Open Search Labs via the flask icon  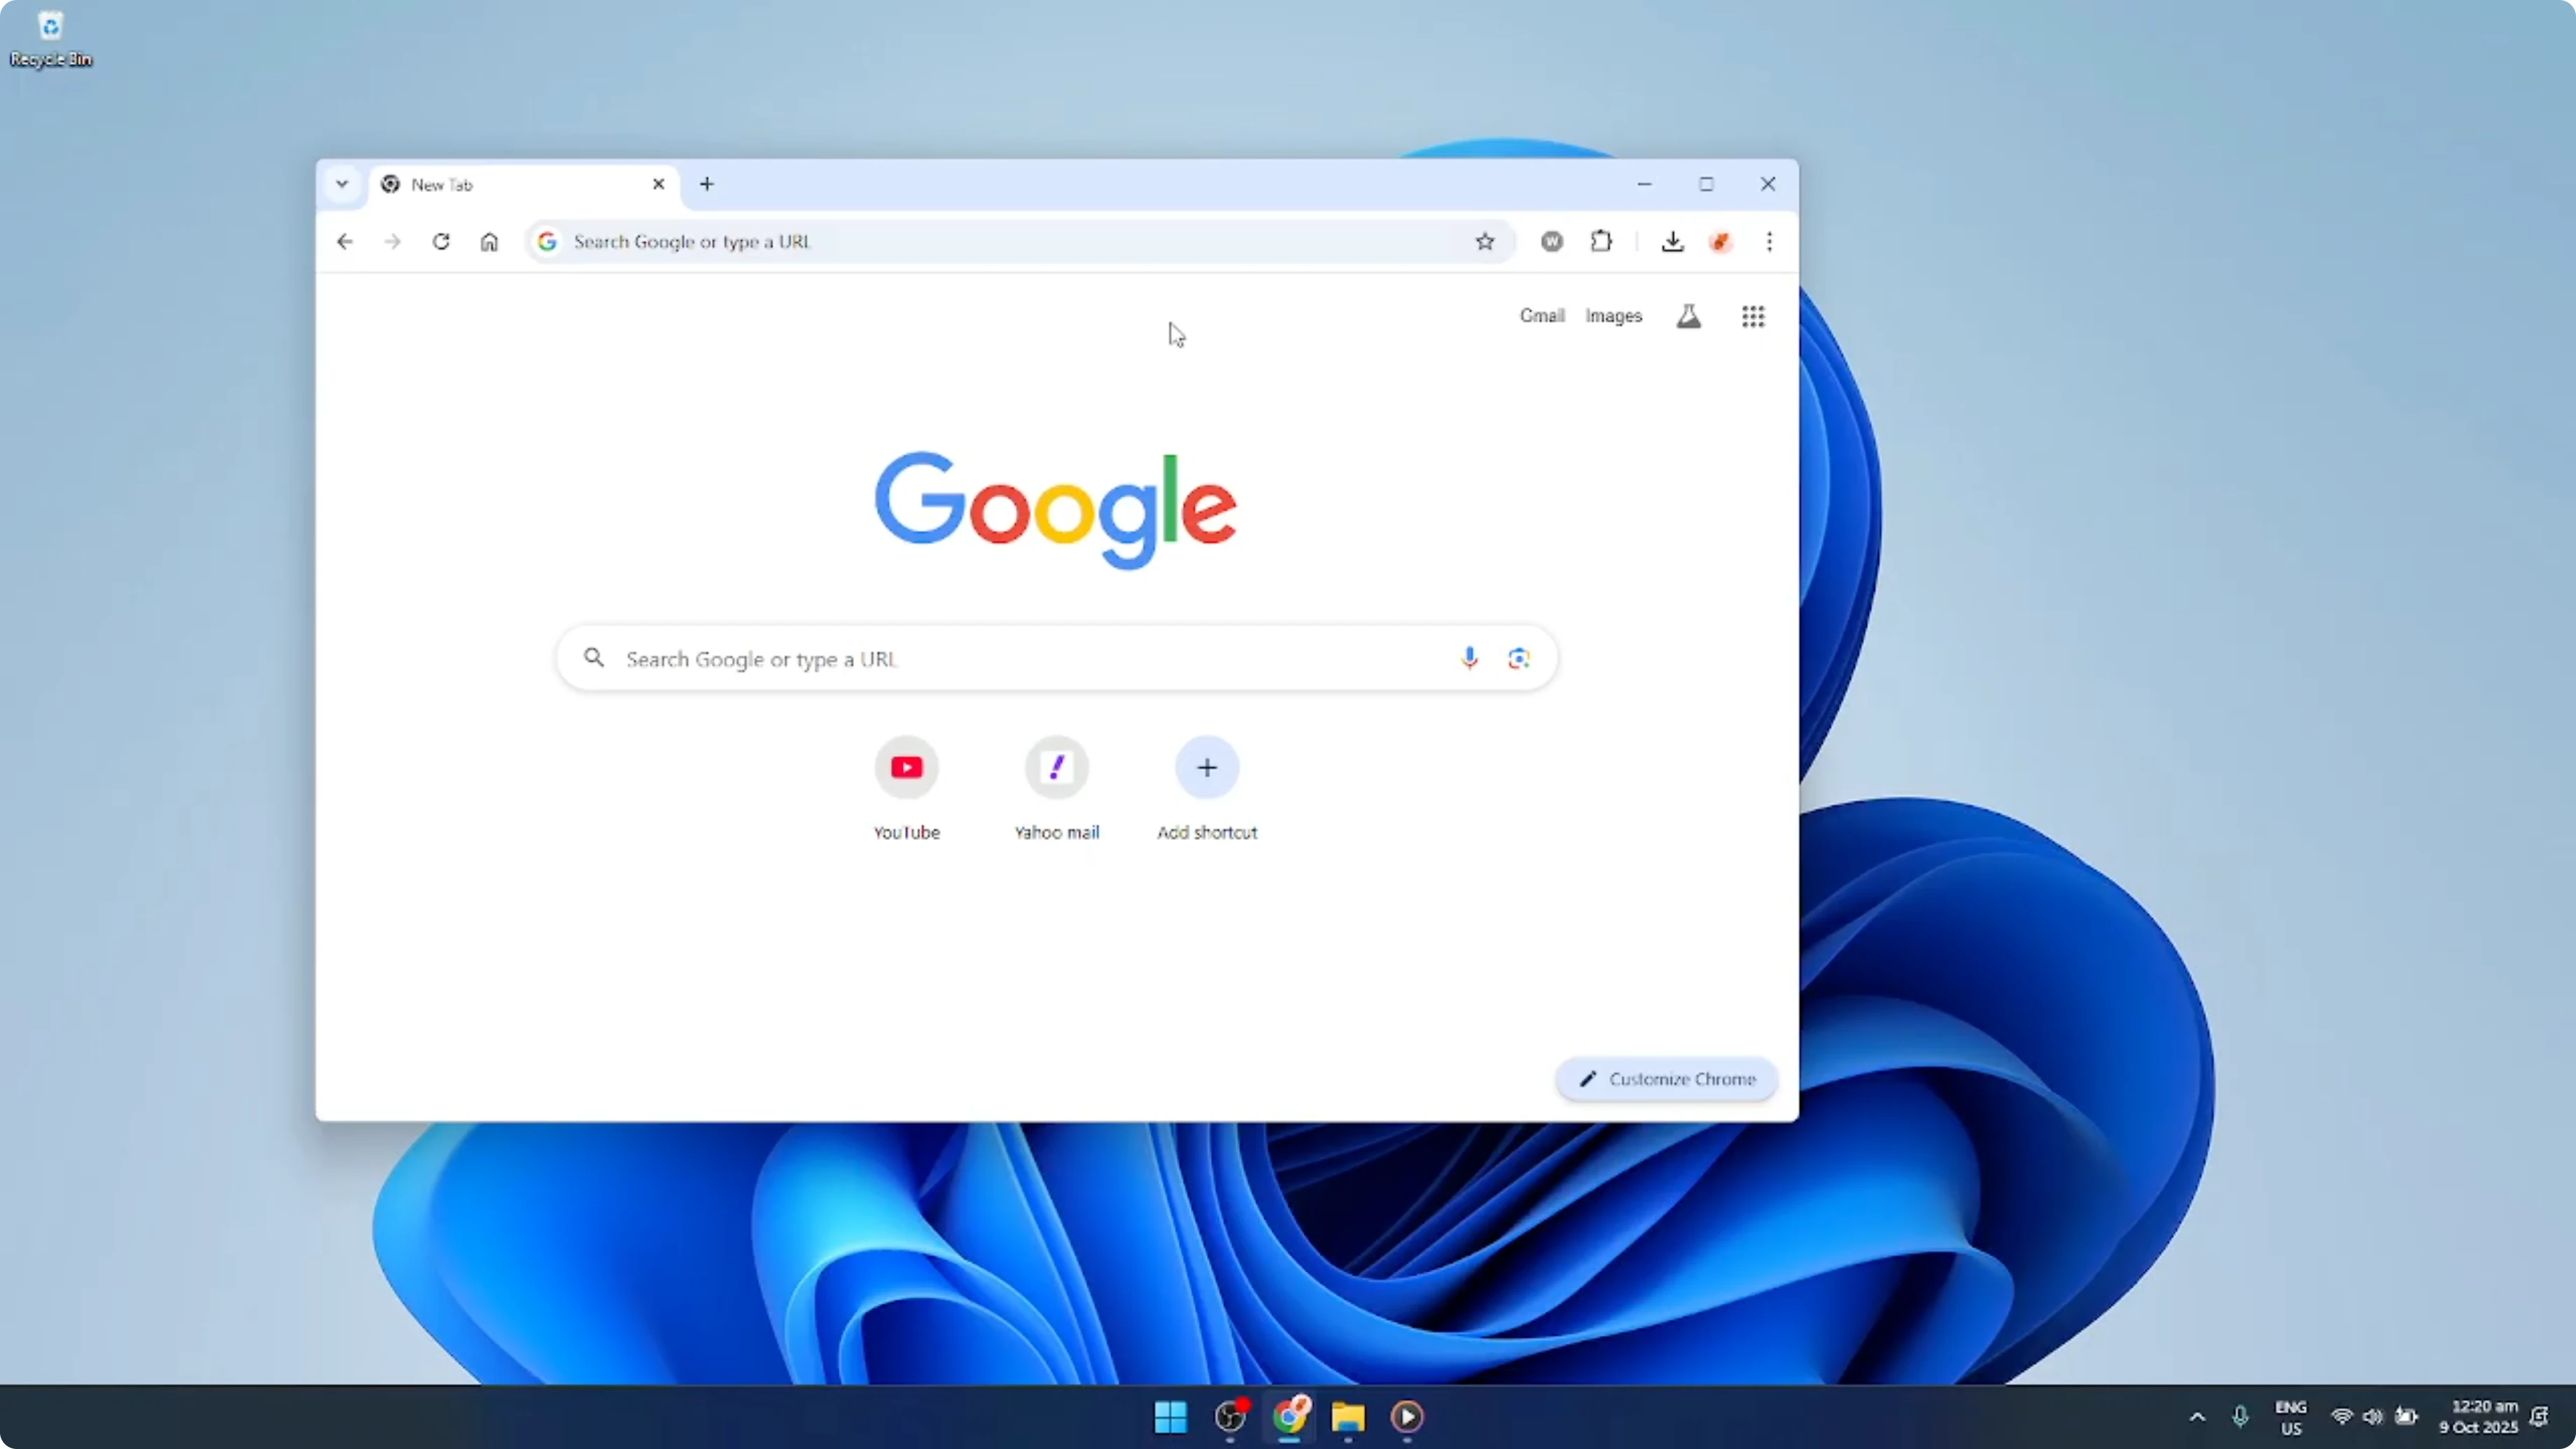[x=1689, y=316]
